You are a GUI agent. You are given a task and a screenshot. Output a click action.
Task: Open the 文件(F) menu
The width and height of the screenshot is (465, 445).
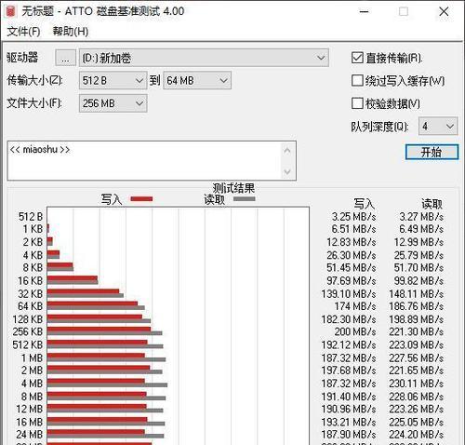pos(23,32)
